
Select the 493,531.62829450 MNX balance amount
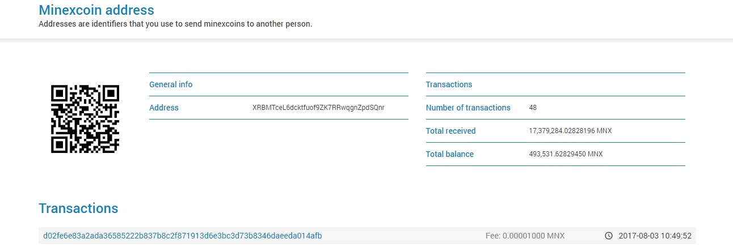click(x=567, y=154)
